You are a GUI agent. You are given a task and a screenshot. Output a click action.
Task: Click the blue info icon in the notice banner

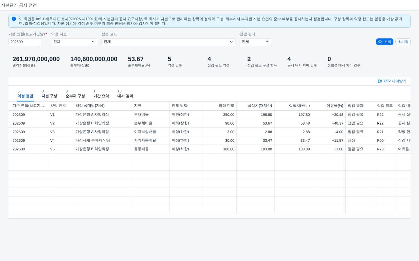pos(14,19)
